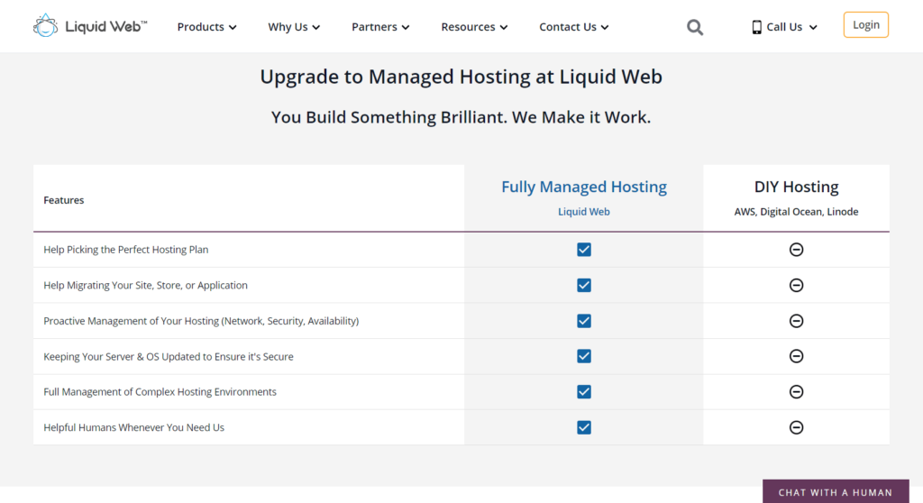Click minus icon for Help Picking the Perfect Hosting Plan
Viewport: 923px width, 503px height.
coord(796,250)
